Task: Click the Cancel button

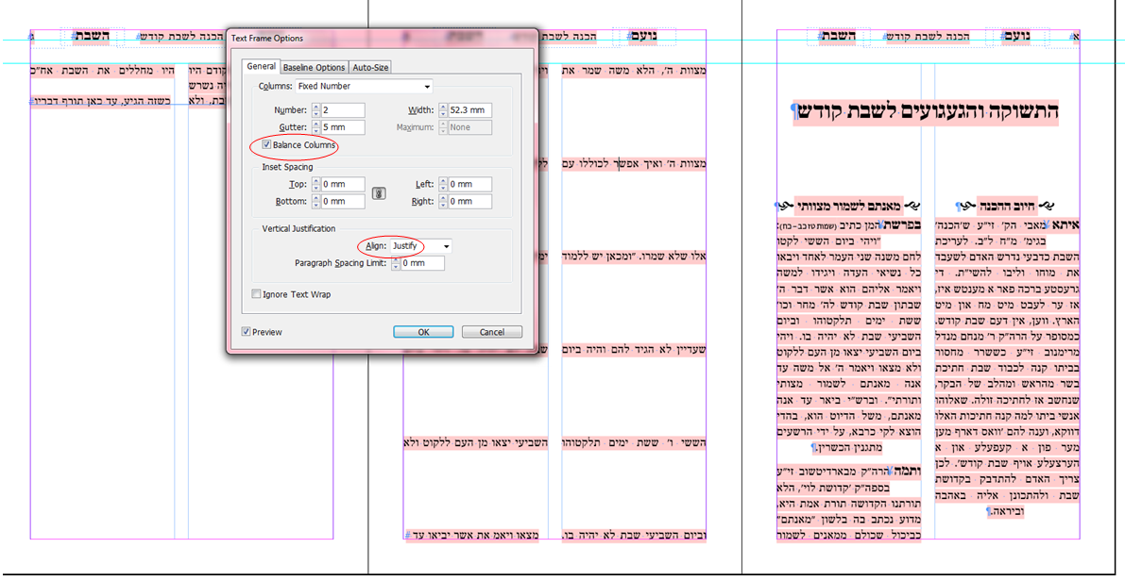Action: 491,332
